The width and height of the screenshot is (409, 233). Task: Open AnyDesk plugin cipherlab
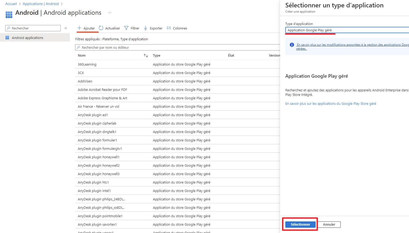[97, 123]
